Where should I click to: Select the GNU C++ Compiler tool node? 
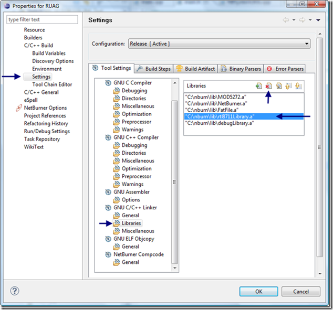coord(136,137)
